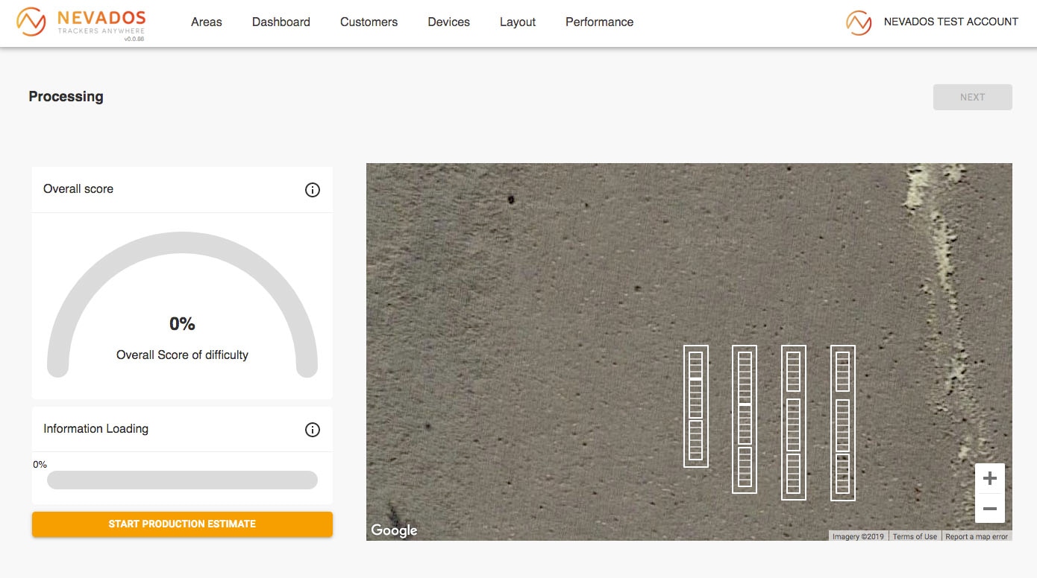Click the account avatar icon
Image resolution: width=1037 pixels, height=578 pixels.
click(859, 22)
